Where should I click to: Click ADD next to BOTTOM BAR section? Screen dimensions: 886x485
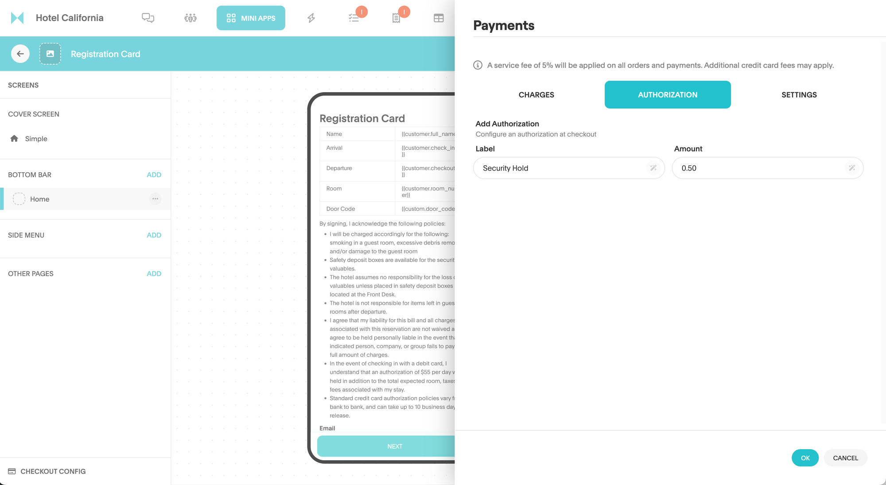click(153, 175)
